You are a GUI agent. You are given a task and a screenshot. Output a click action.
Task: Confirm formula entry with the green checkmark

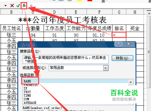click(x=18, y=5)
